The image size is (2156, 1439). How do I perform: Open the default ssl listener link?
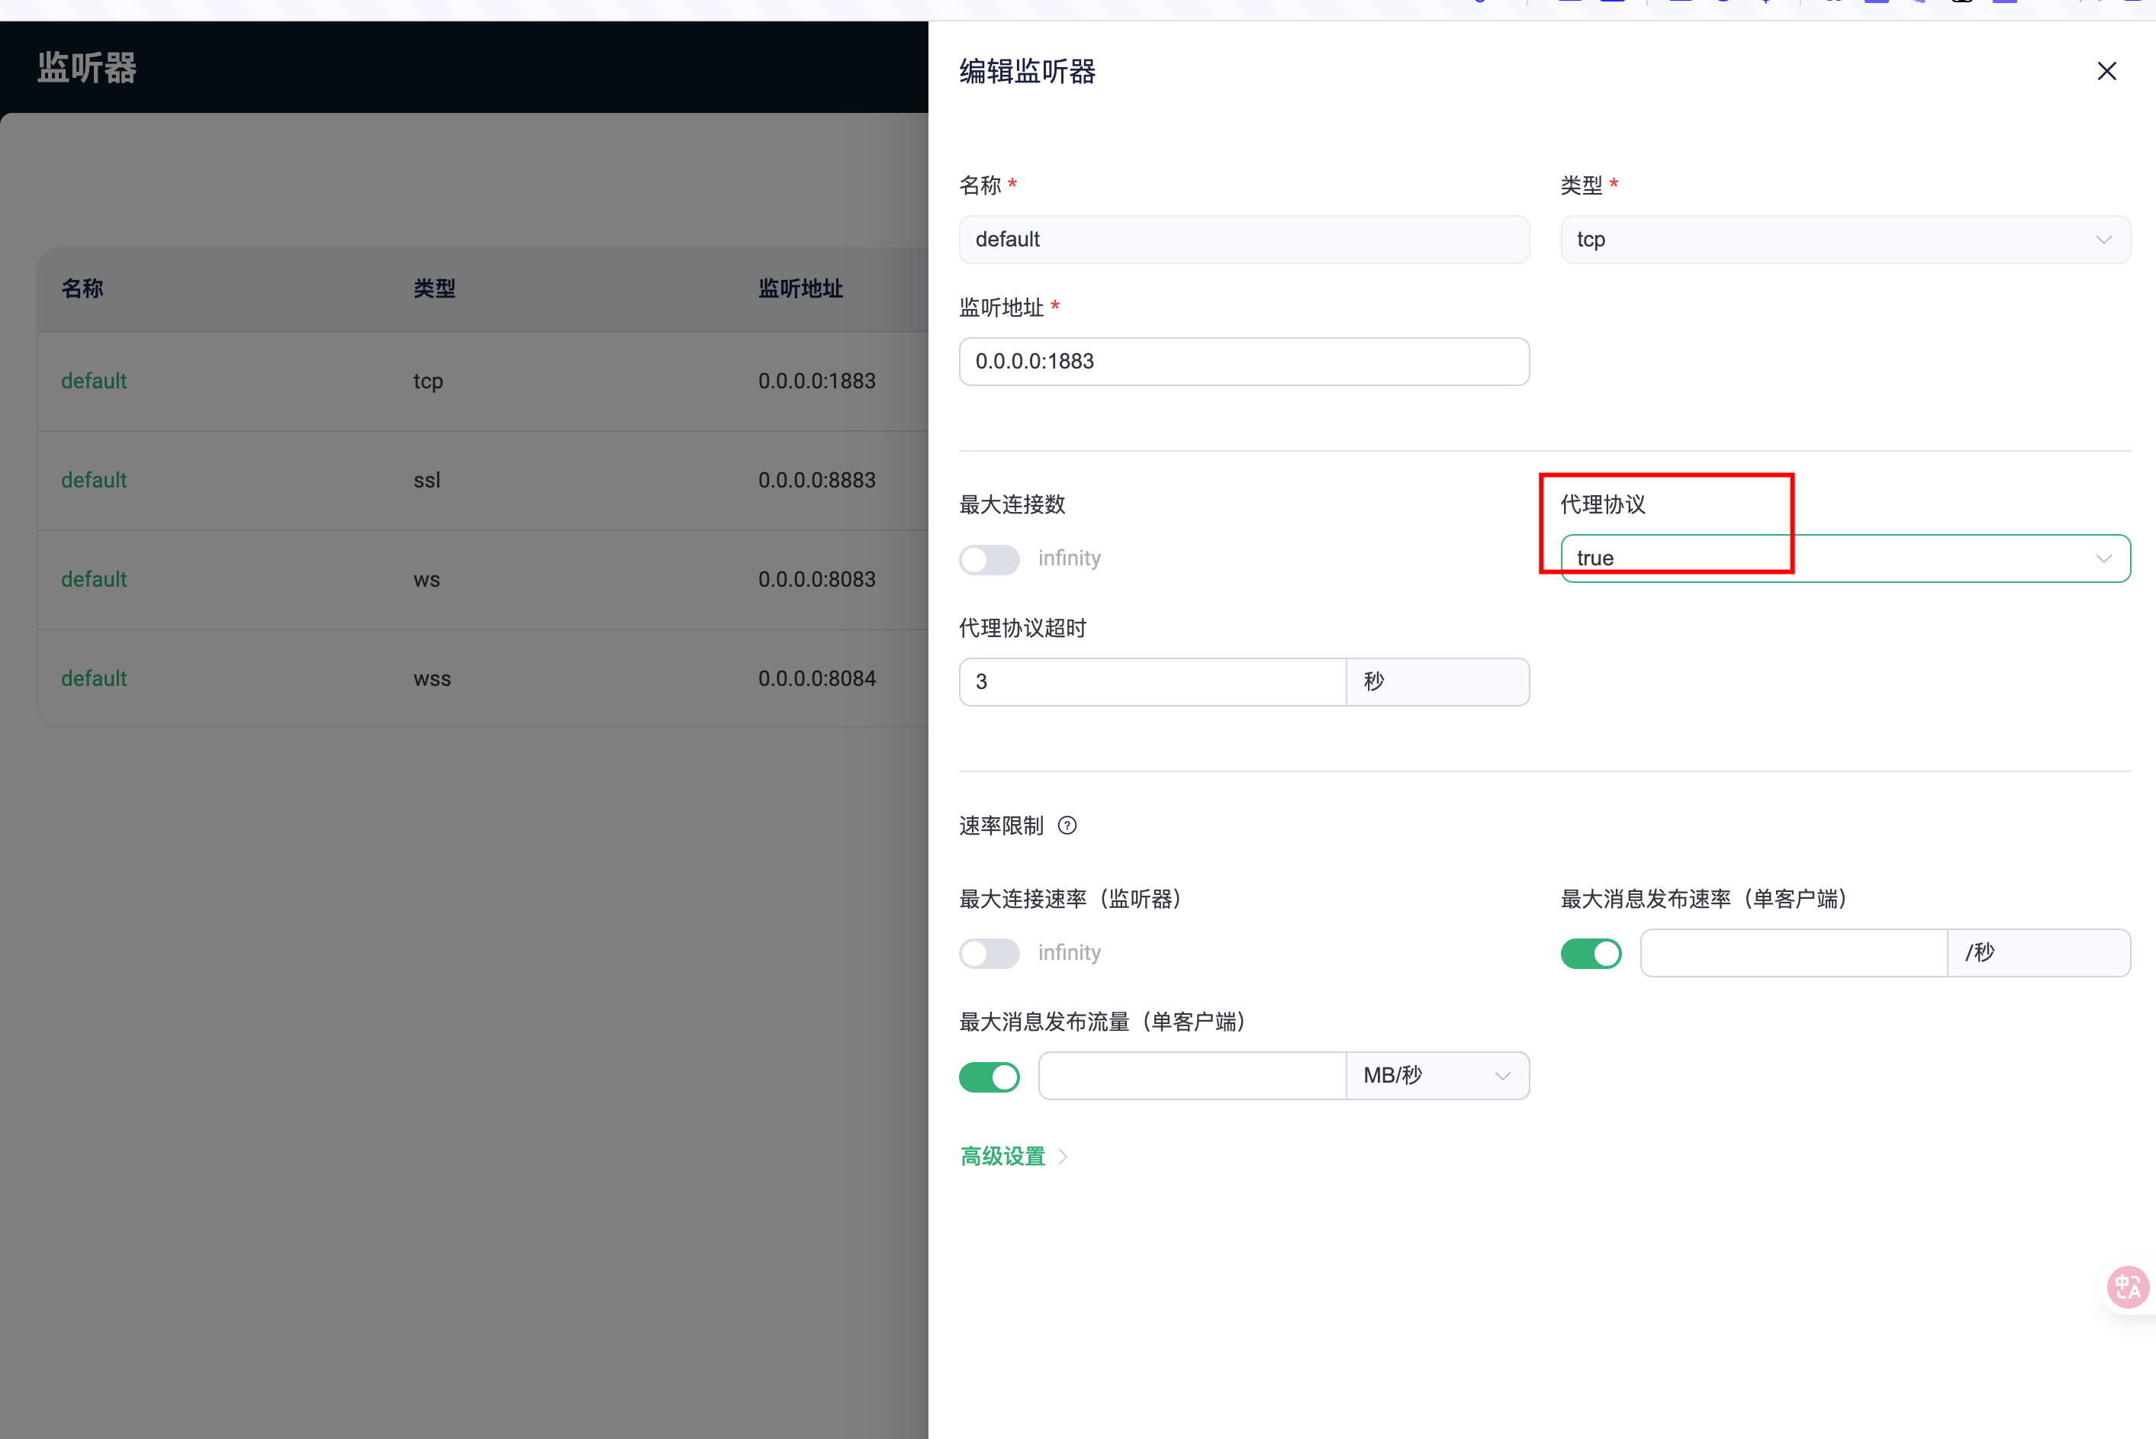pyautogui.click(x=94, y=480)
